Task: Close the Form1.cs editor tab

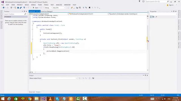Action: [39, 11]
